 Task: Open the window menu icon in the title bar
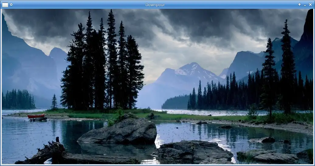pos(5,5)
